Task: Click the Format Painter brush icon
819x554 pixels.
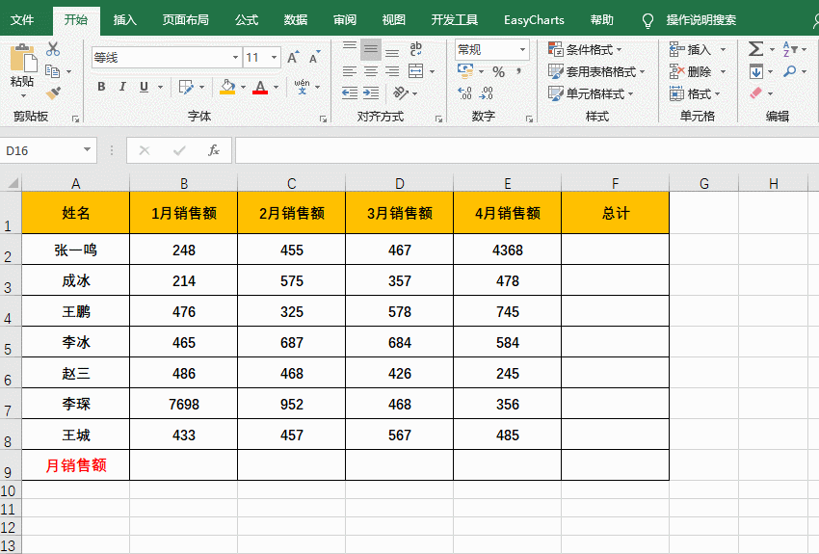Action: [53, 93]
